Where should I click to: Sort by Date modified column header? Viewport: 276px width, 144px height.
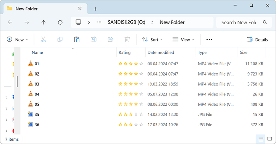point(161,53)
